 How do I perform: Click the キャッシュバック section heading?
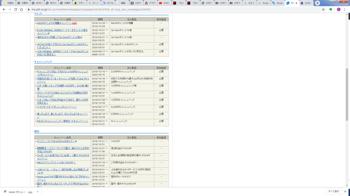43,62
